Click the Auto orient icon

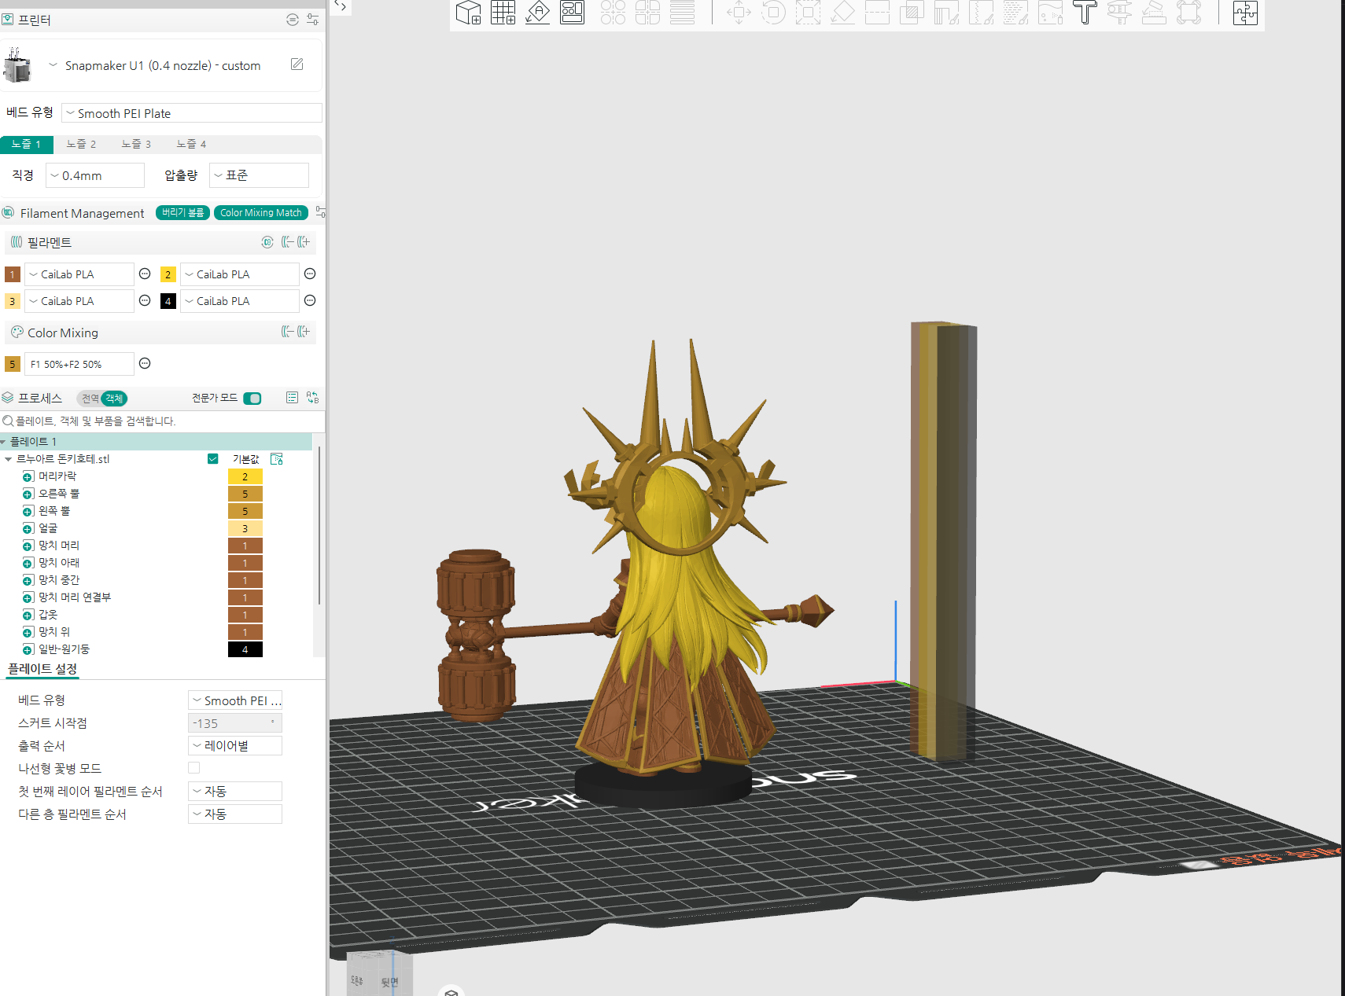pos(537,13)
